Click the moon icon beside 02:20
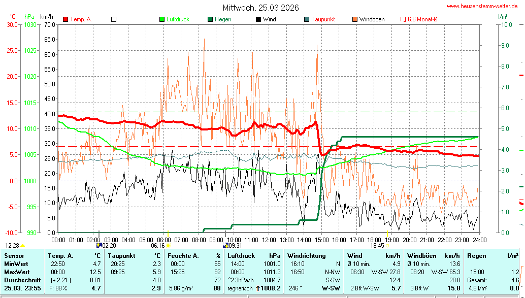The image size is (525, 298). (99, 245)
